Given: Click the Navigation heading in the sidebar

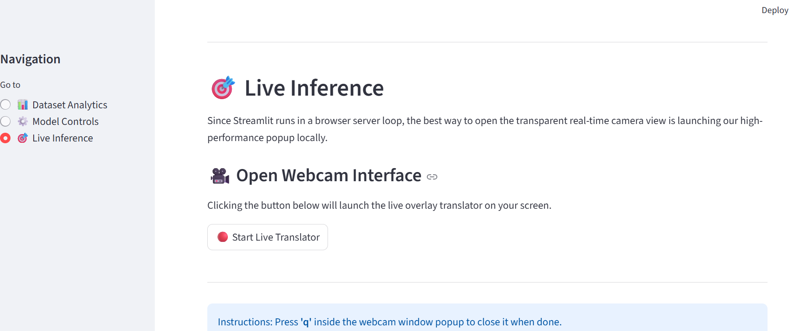Looking at the screenshot, I should point(31,59).
